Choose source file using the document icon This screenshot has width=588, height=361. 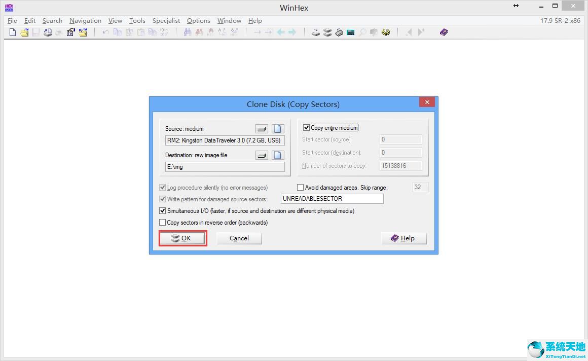pyautogui.click(x=278, y=129)
